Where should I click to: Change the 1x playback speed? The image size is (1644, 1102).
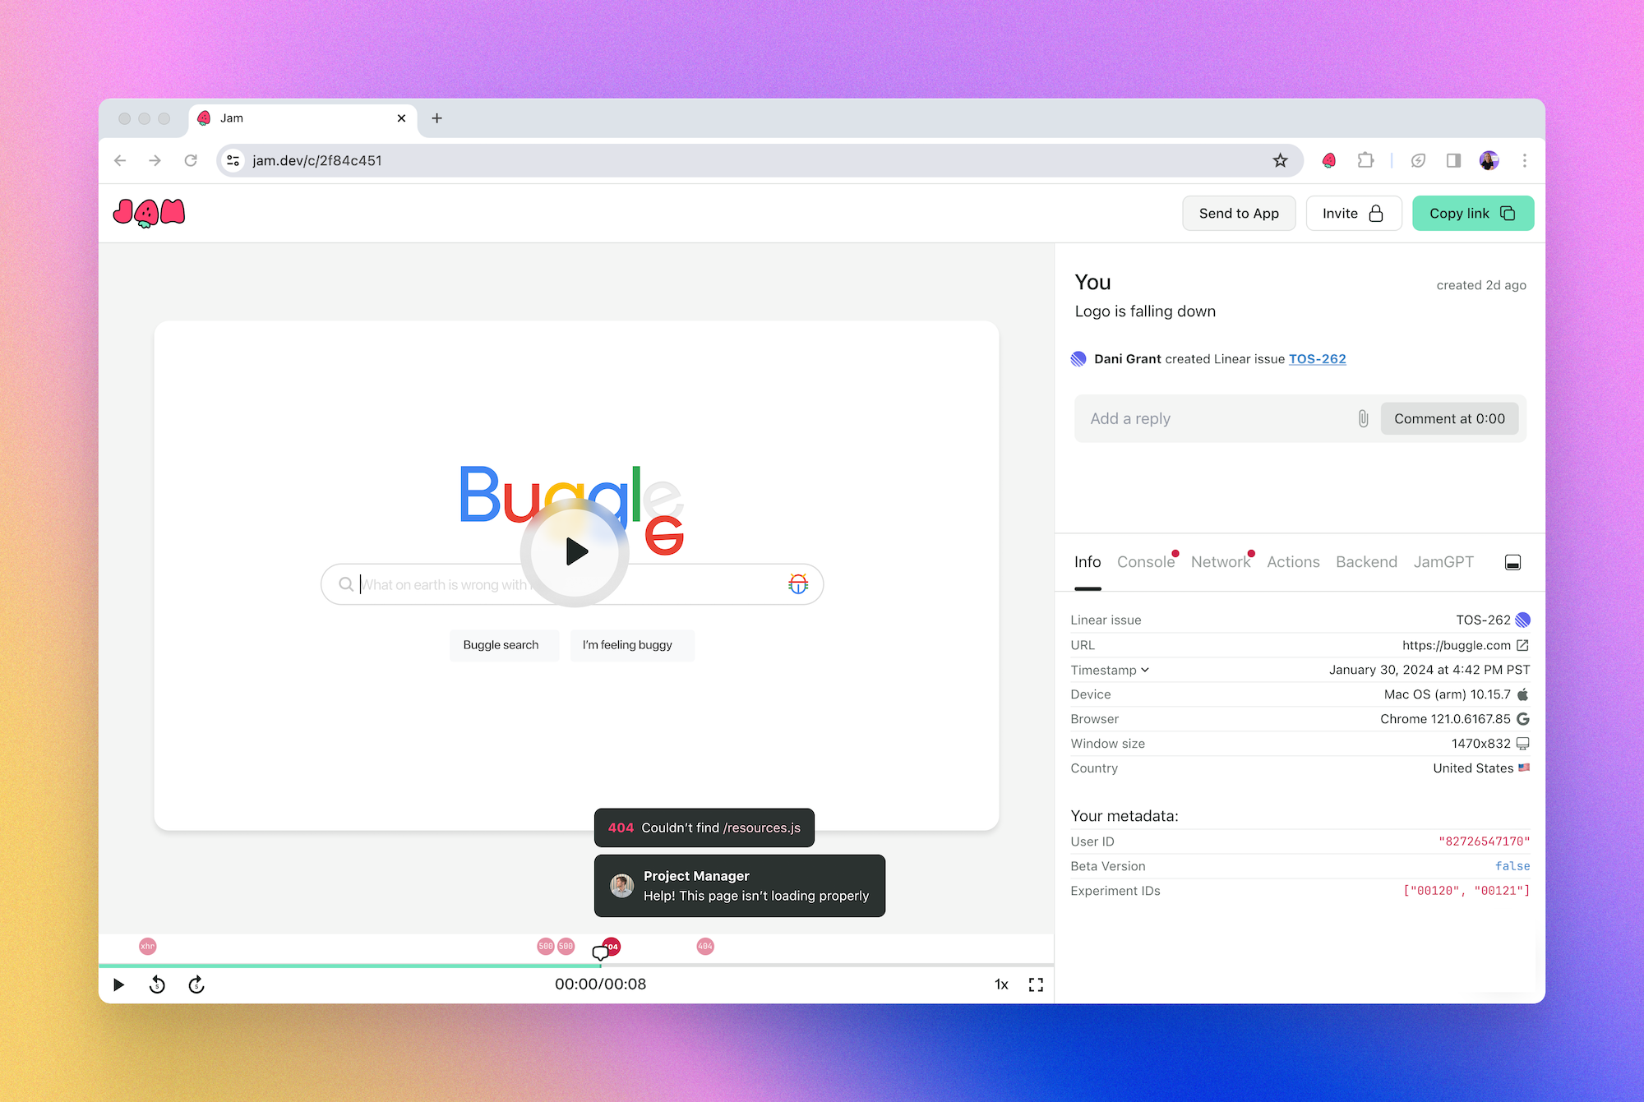click(x=1001, y=984)
